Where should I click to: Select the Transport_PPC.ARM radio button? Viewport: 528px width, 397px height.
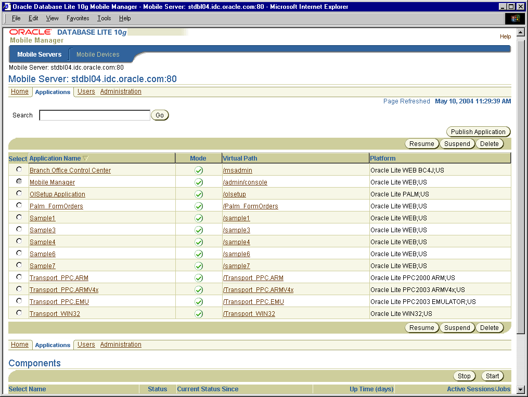(x=19, y=277)
